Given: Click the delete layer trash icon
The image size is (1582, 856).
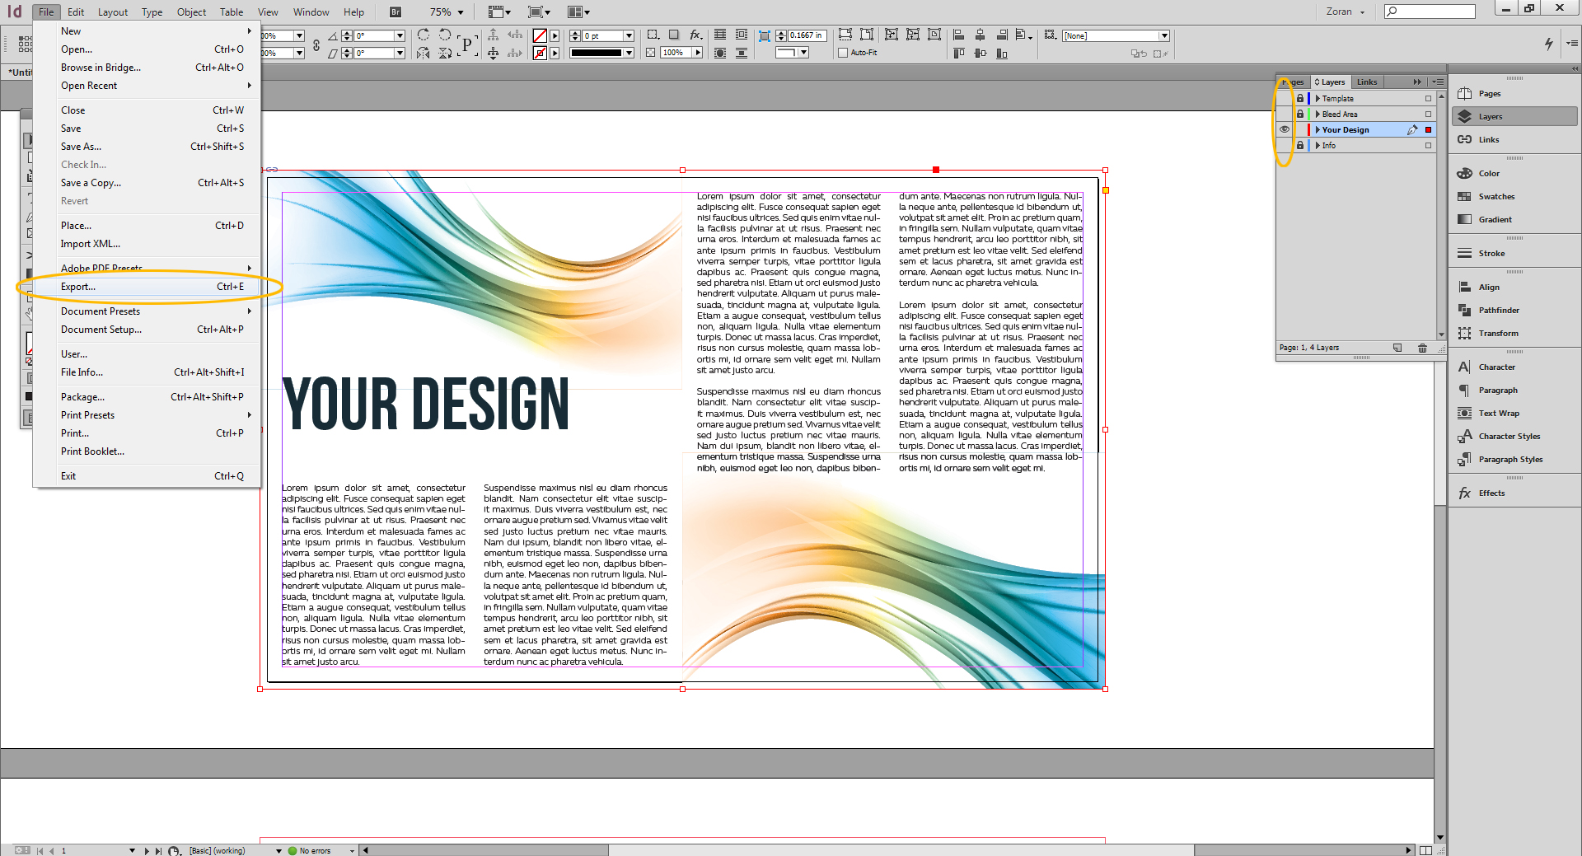Looking at the screenshot, I should click(1423, 348).
